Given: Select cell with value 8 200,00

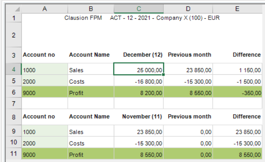Looking at the screenshot, I should [x=139, y=92].
